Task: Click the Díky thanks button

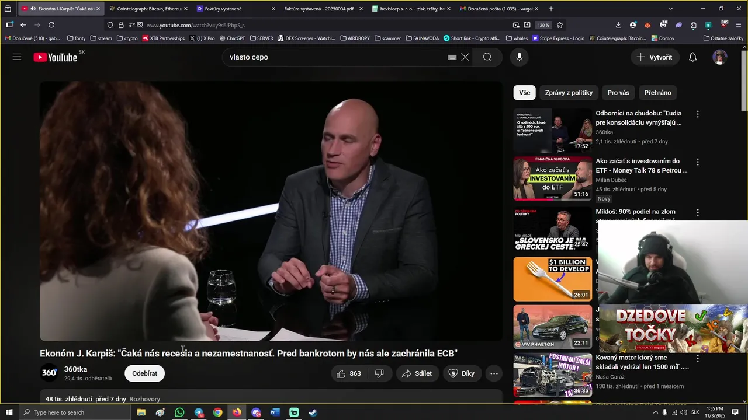Action: (x=462, y=373)
